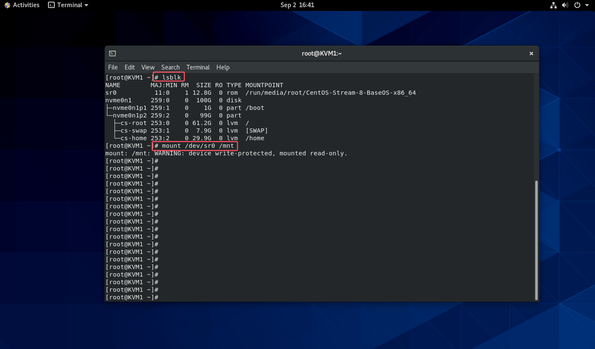Click the terminal vertical scrollbar thumb
Viewport: 595px width, 349px height.
tap(536, 240)
